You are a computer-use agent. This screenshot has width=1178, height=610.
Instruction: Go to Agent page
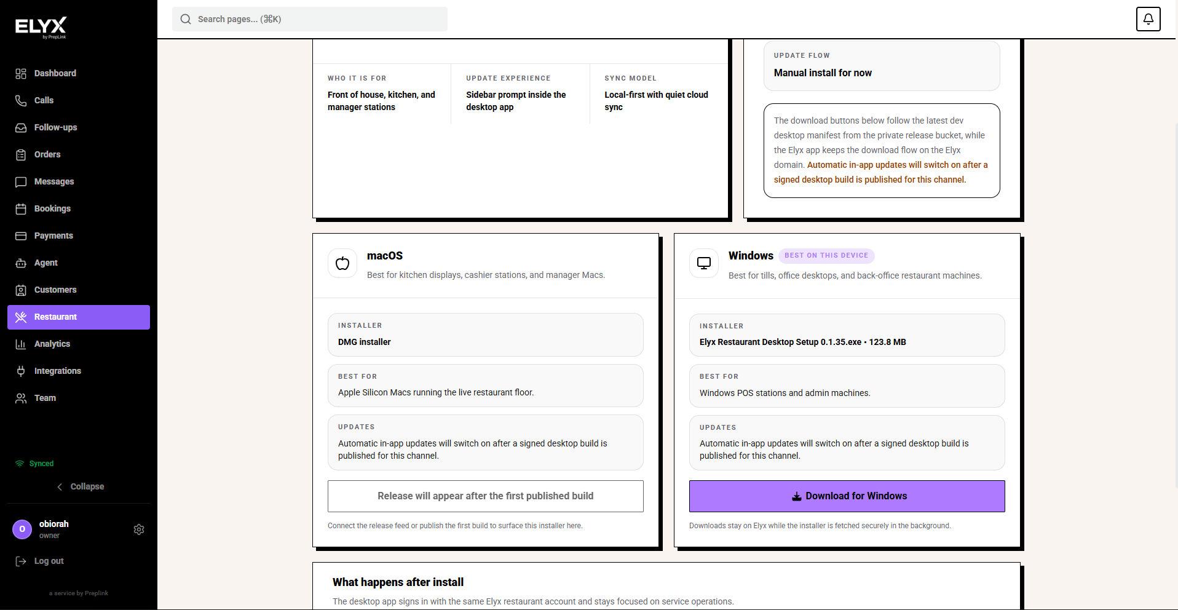(79, 263)
